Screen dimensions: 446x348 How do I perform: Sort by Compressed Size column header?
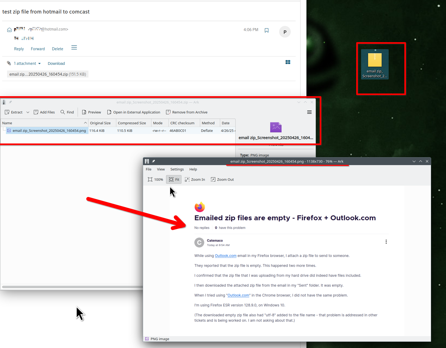[x=134, y=123]
